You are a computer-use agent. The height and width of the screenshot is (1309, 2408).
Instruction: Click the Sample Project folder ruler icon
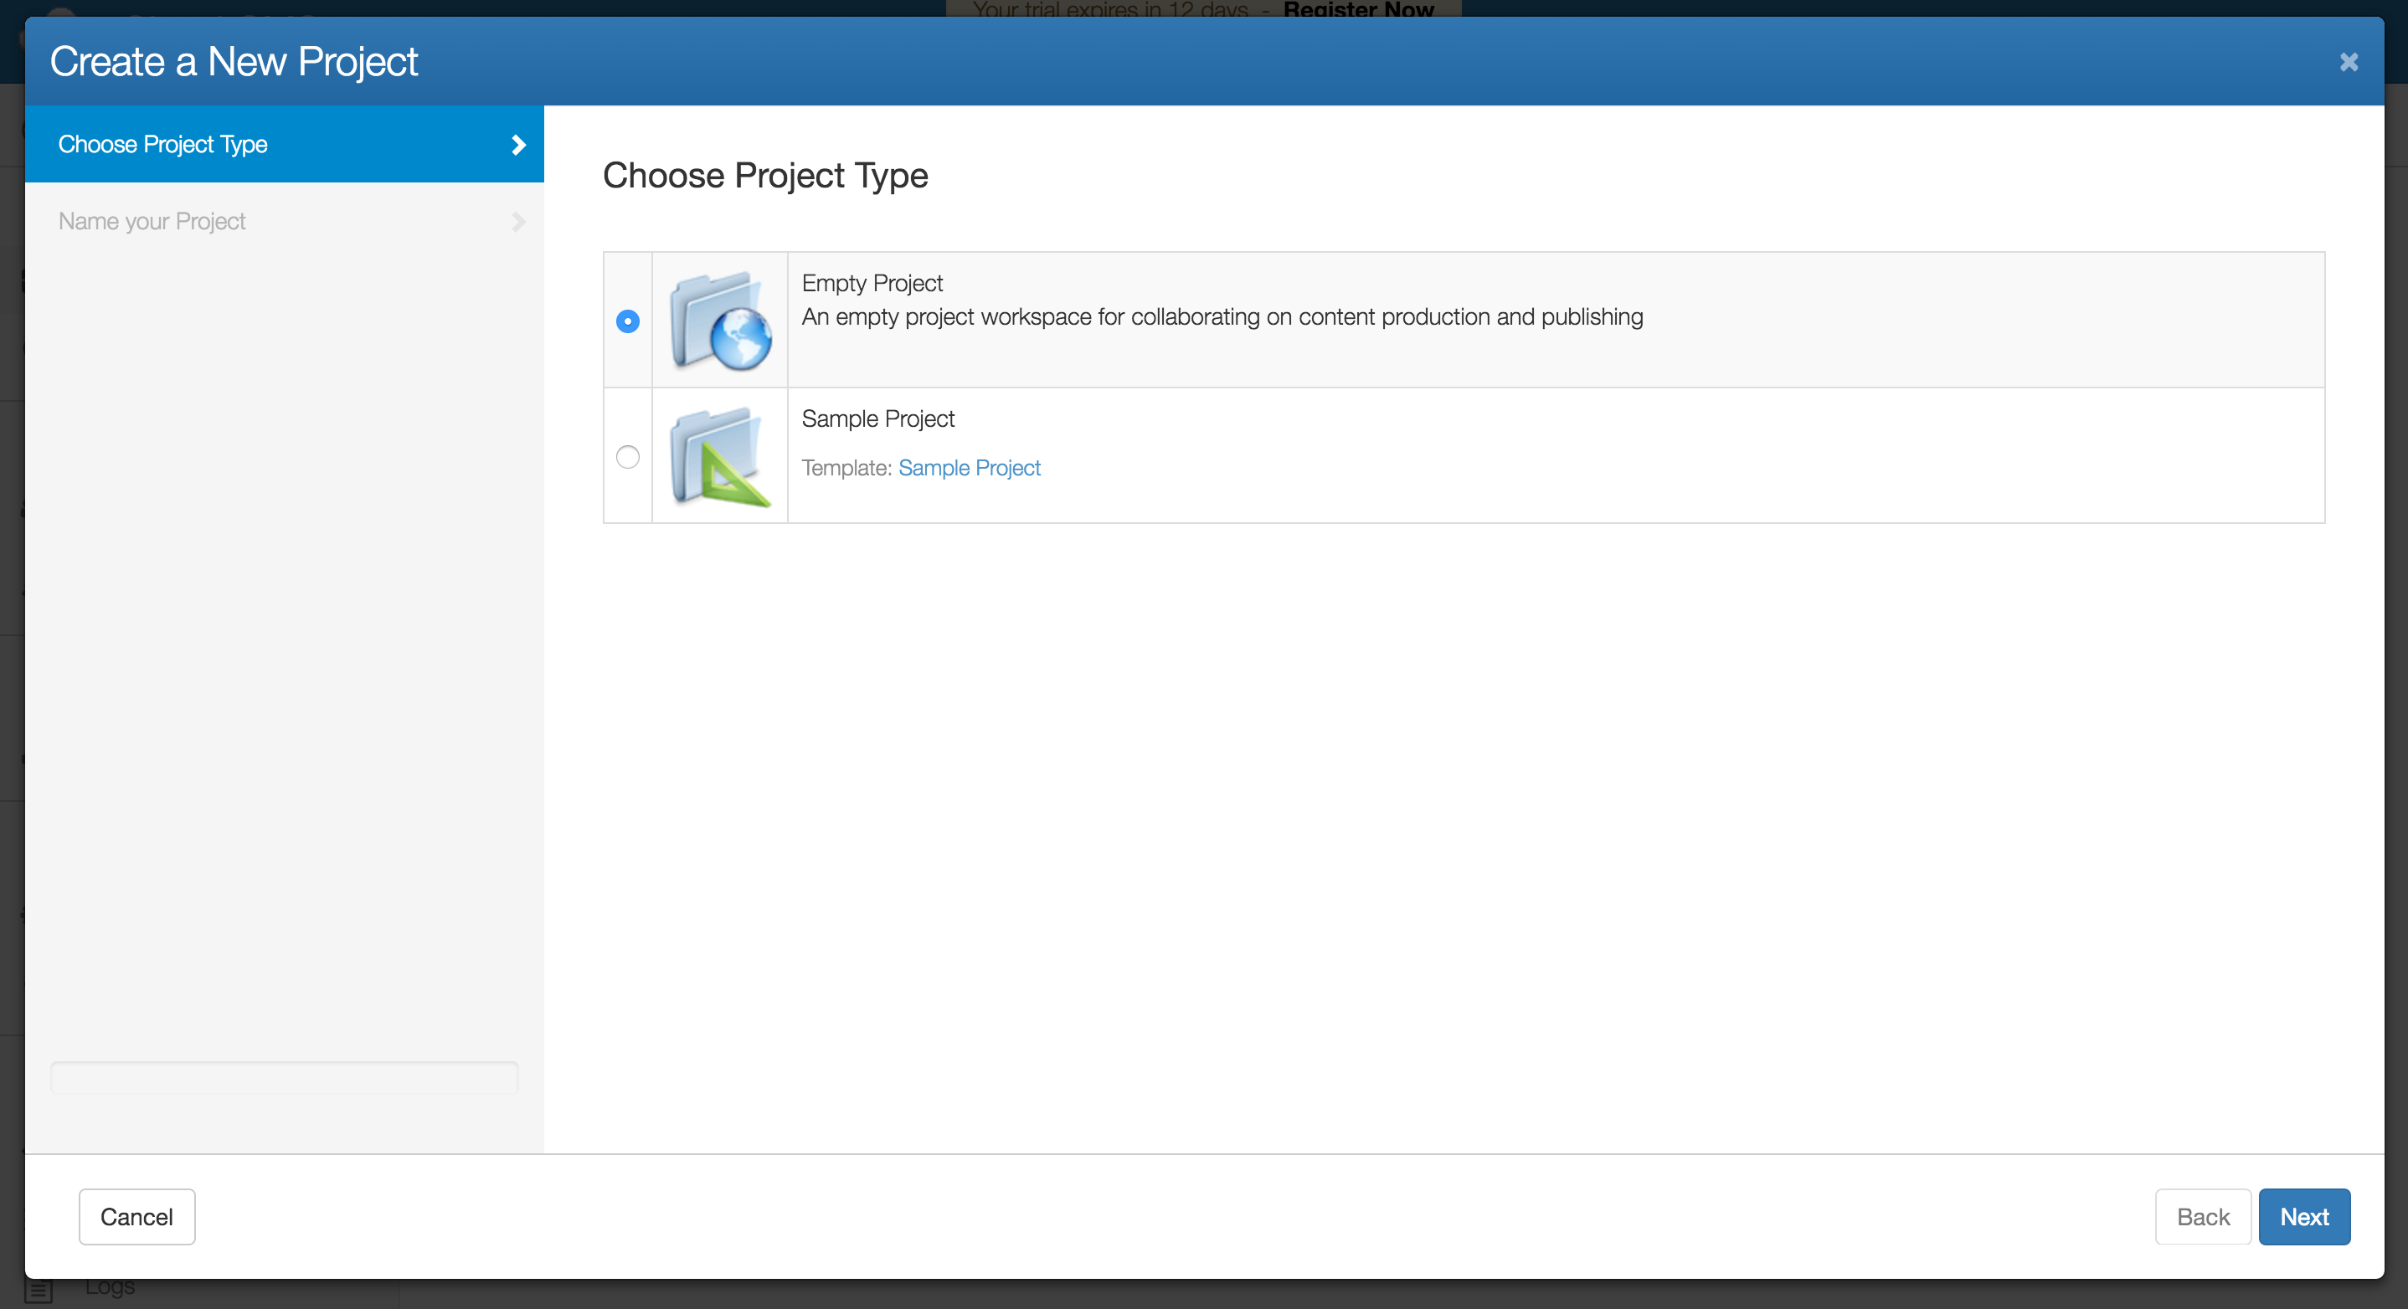(720, 457)
